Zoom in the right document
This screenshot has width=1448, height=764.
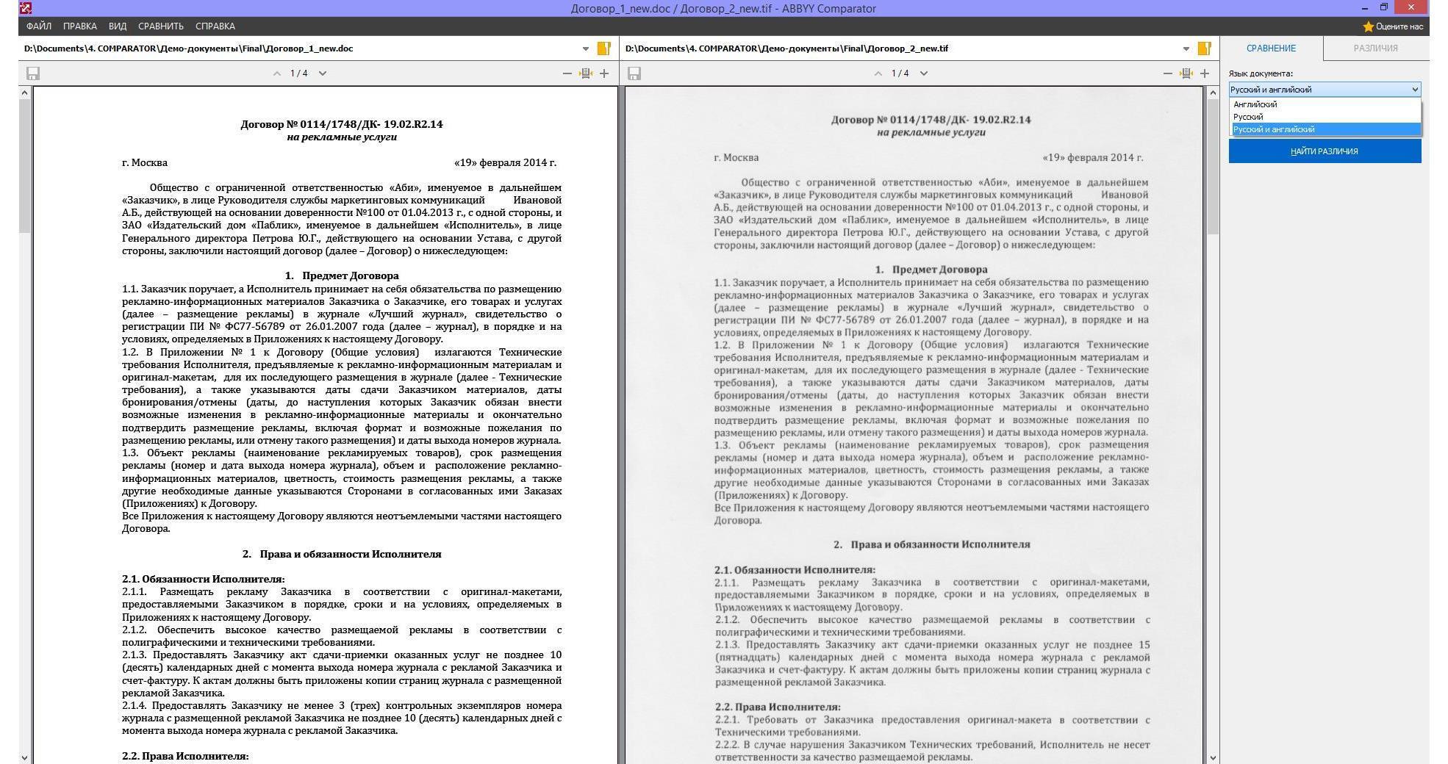coord(1205,73)
